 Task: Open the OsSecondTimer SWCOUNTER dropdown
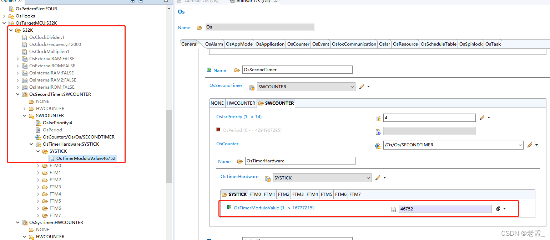(x=352, y=87)
